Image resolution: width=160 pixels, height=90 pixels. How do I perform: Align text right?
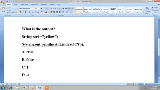(57, 12)
